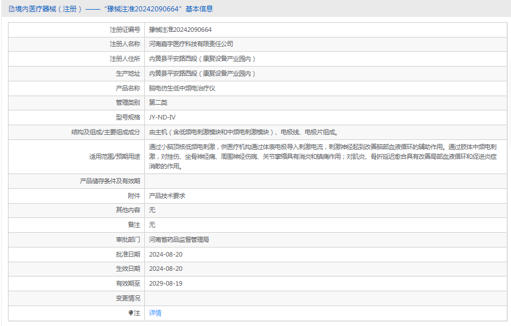Click the 管理类别 row label
The width and height of the screenshot is (511, 326).
click(x=128, y=103)
